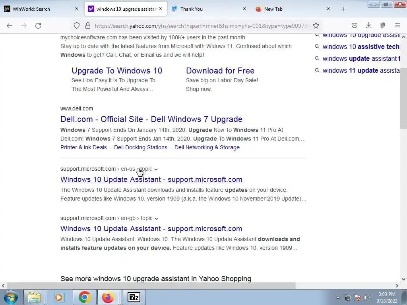Select windows 11 update assistant search suggestion
407x305 pixels.
(361, 71)
